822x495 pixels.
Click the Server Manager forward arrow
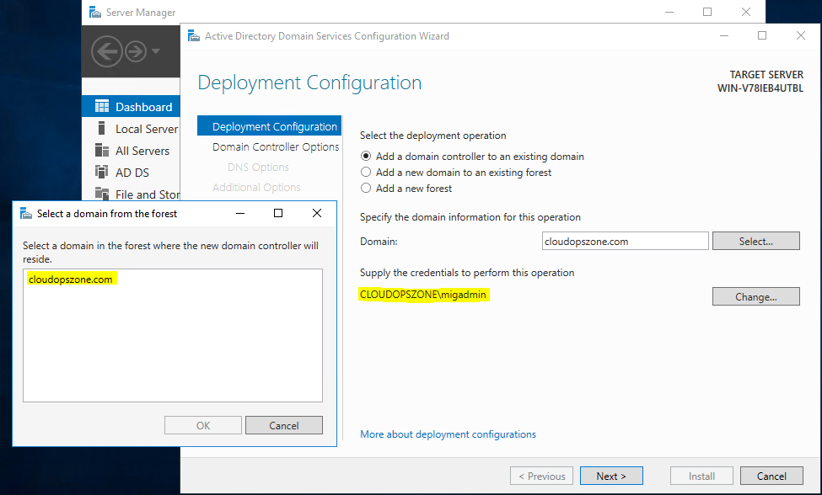(136, 51)
